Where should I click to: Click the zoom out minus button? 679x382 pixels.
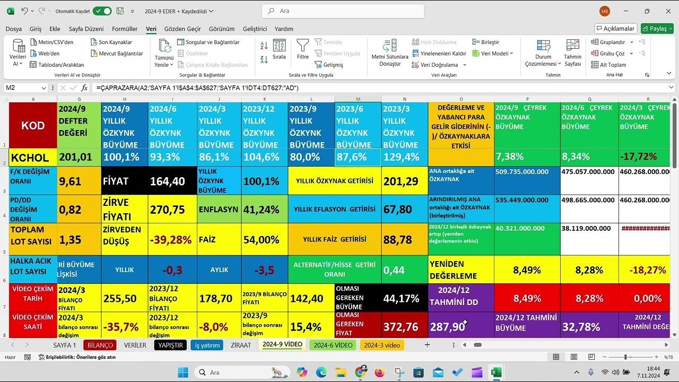[x=605, y=358]
